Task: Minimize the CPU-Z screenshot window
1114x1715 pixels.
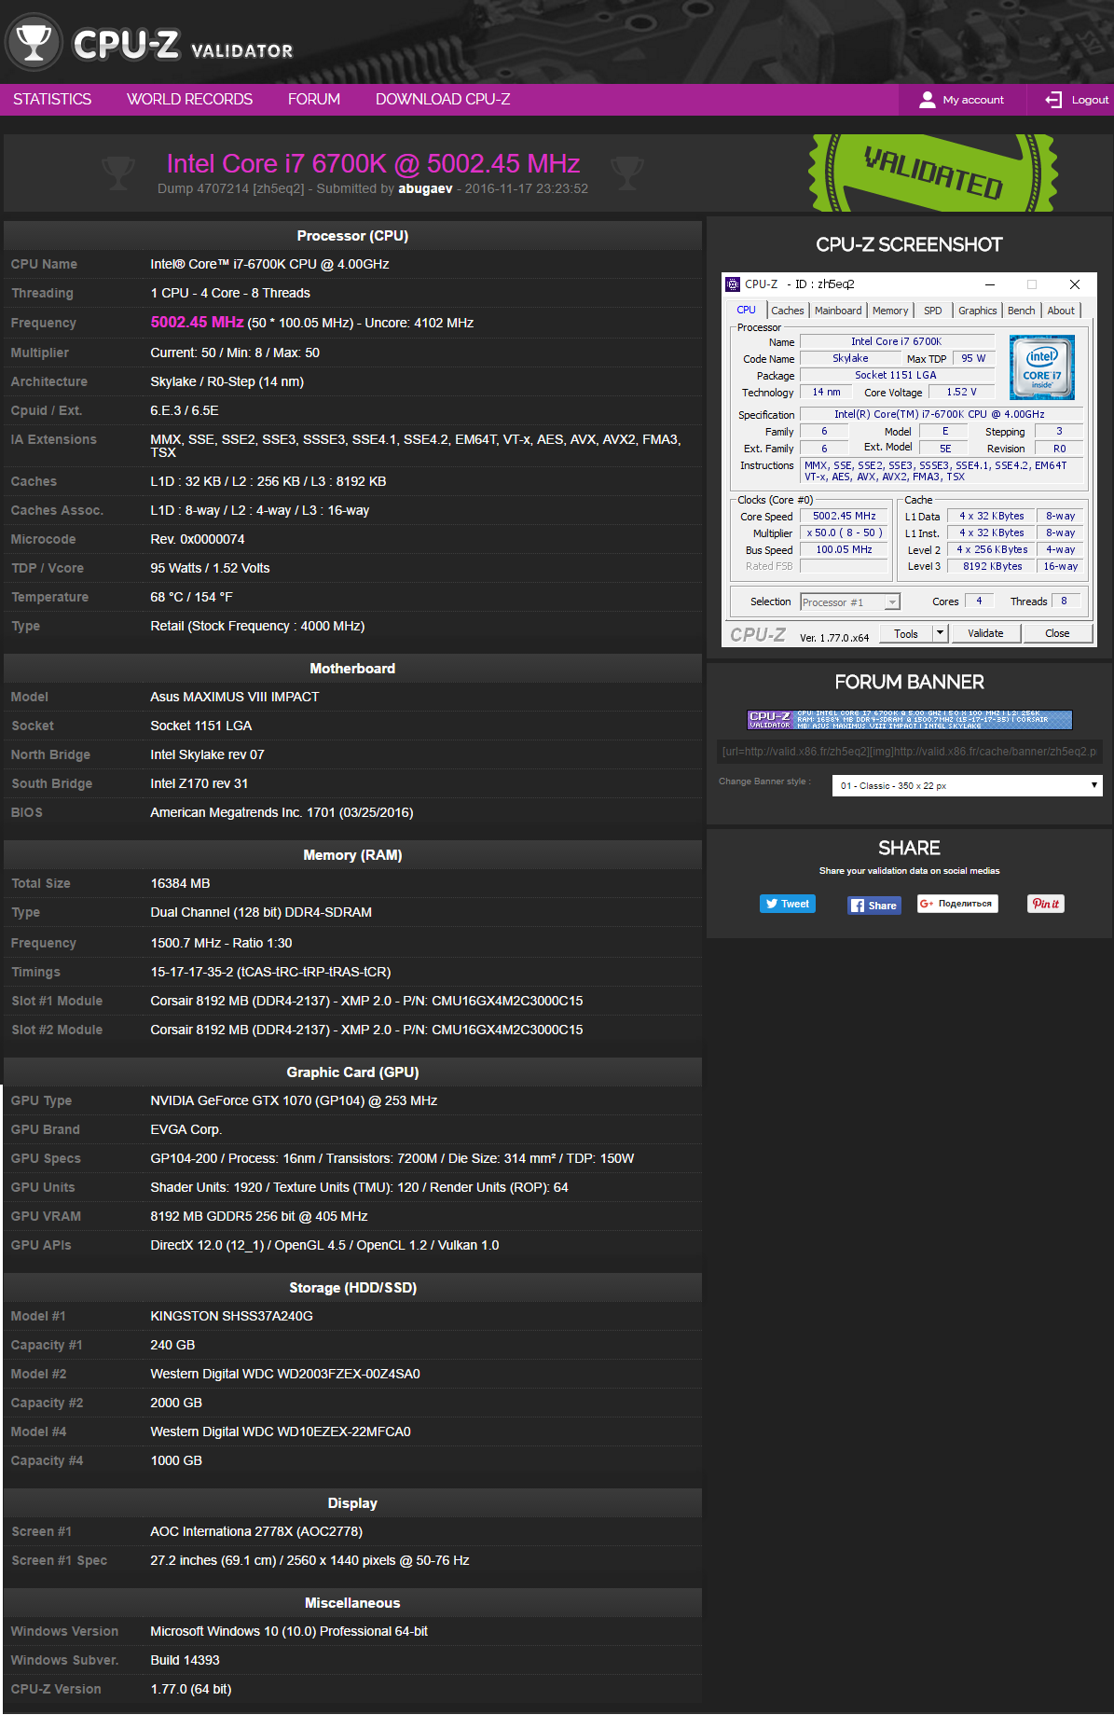Action: click(990, 284)
